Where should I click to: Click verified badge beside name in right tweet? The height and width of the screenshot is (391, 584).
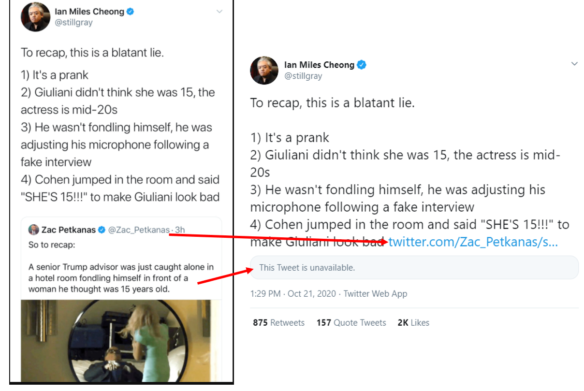(361, 65)
